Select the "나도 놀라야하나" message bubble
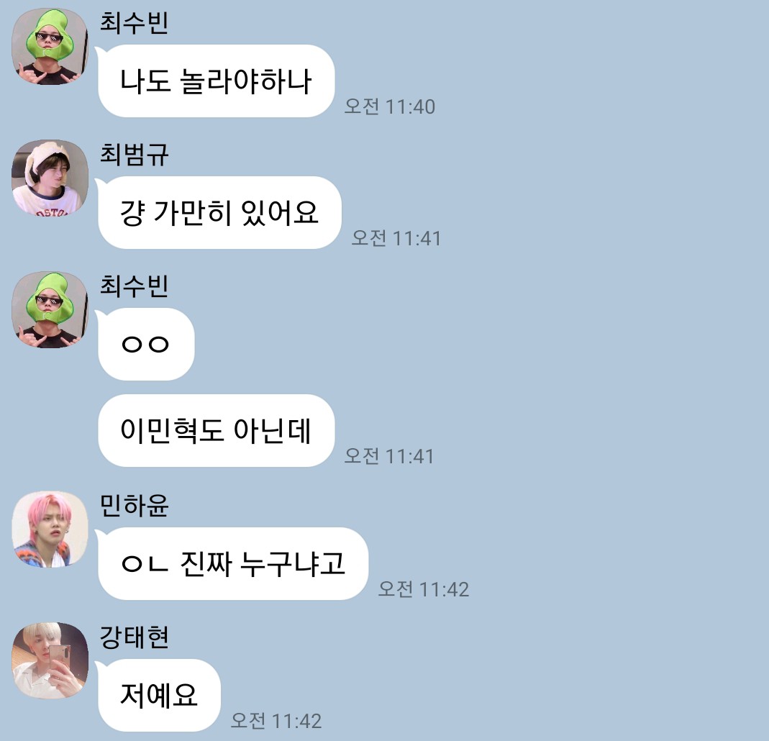The image size is (769, 741). pos(217,81)
